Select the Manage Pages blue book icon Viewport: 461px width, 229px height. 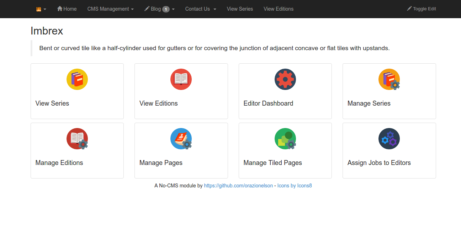tap(181, 138)
